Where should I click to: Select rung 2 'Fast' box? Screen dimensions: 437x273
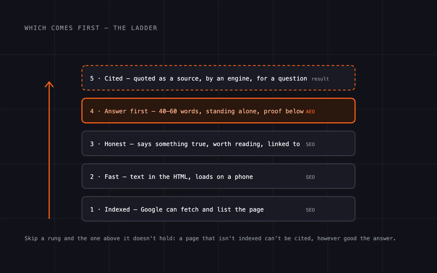pyautogui.click(x=218, y=176)
